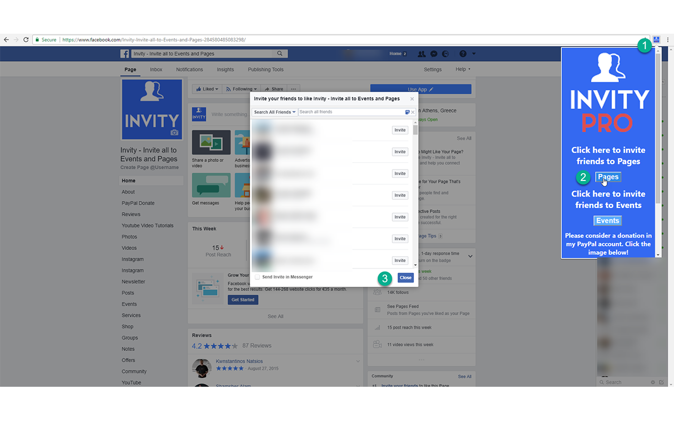
Task: Click the Pages button in Invity popup
Action: coord(608,177)
